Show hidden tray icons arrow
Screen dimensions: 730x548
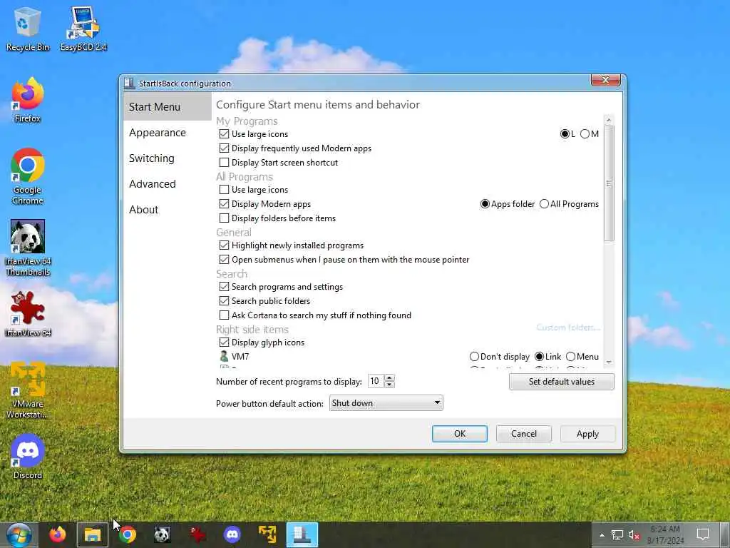602,535
